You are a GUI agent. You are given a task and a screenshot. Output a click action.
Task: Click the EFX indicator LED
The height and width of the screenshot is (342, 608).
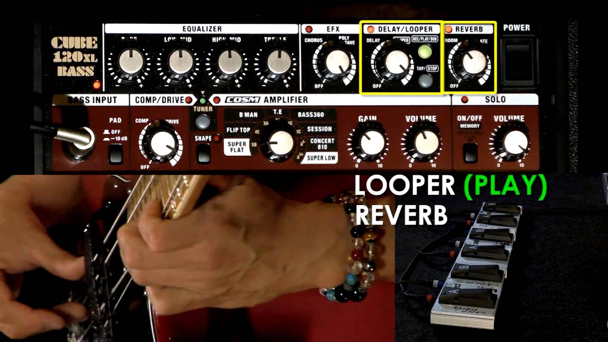pos(309,29)
